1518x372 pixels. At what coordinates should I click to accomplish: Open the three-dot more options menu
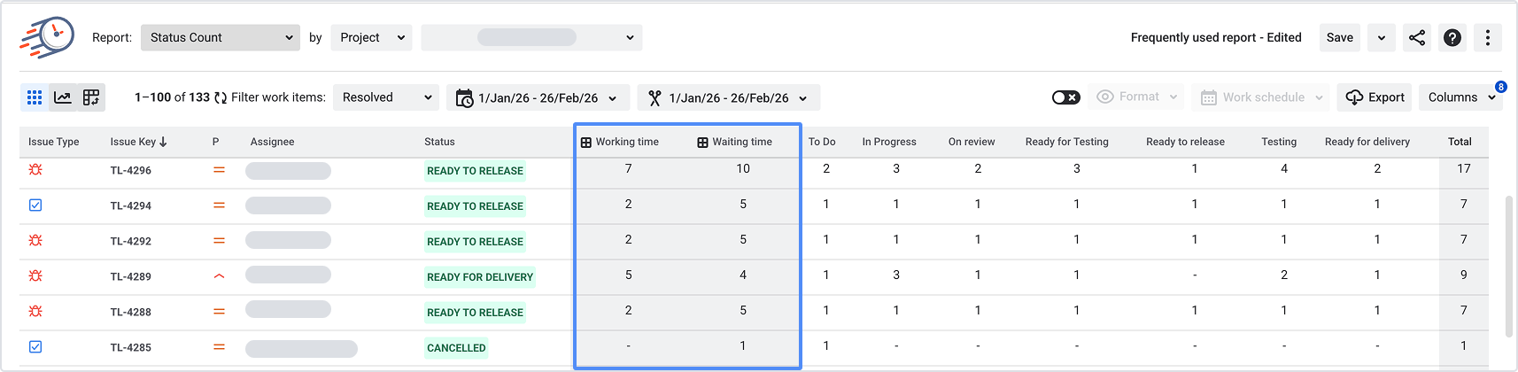(1488, 37)
